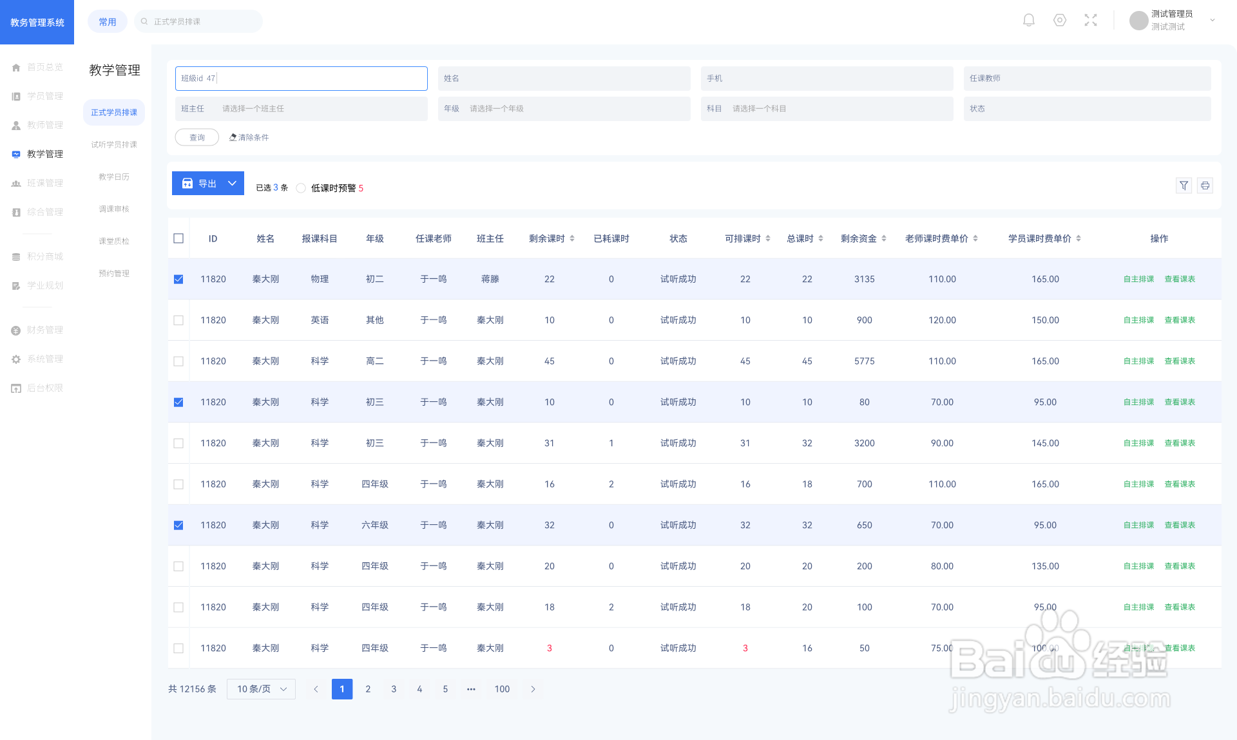This screenshot has width=1237, height=740.
Task: Sort by 剩余课时 column arrows
Action: 572,238
